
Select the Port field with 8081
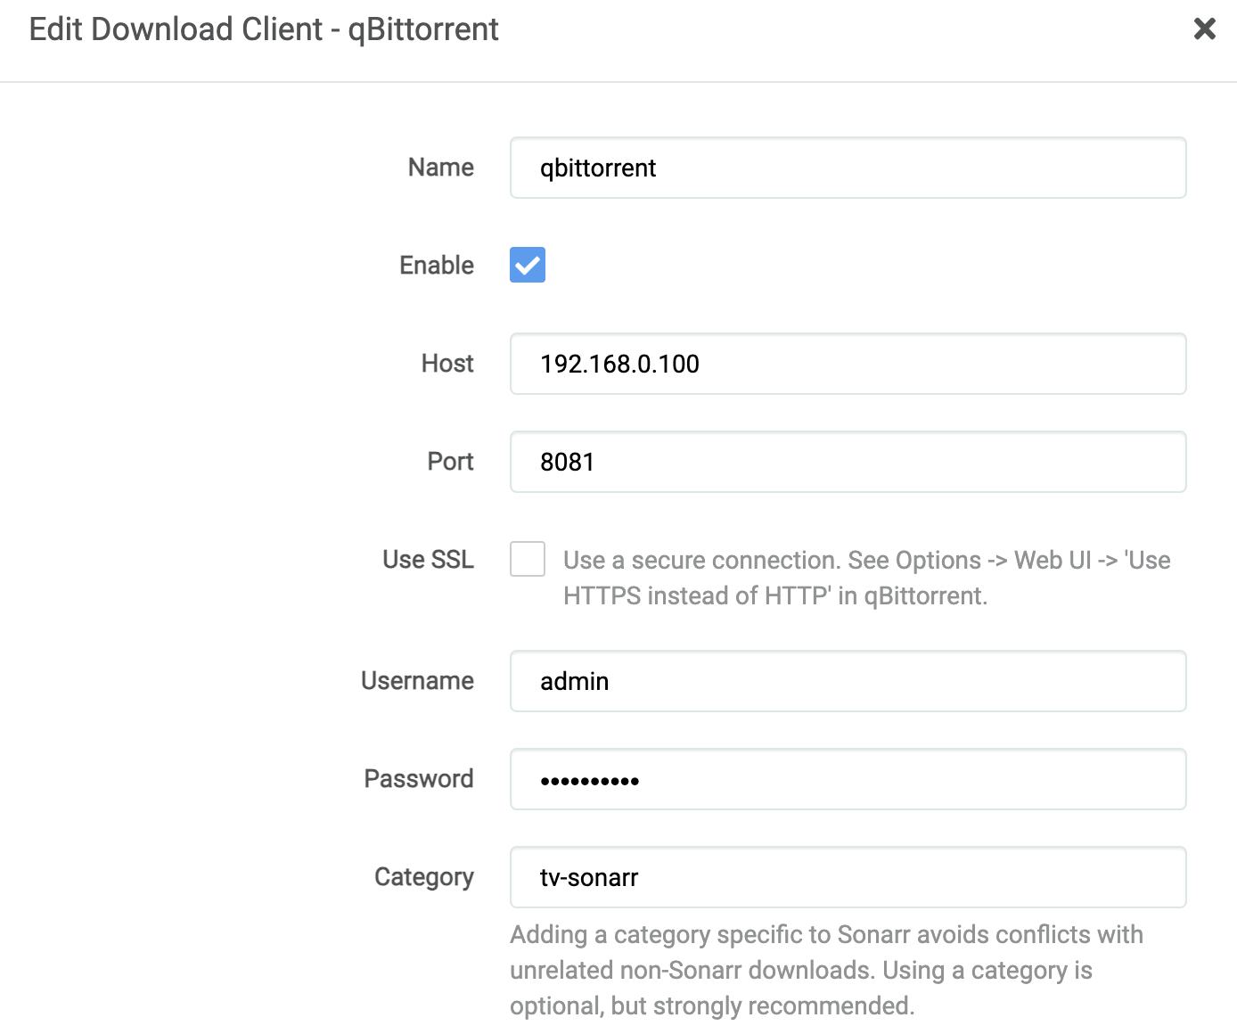click(x=848, y=462)
